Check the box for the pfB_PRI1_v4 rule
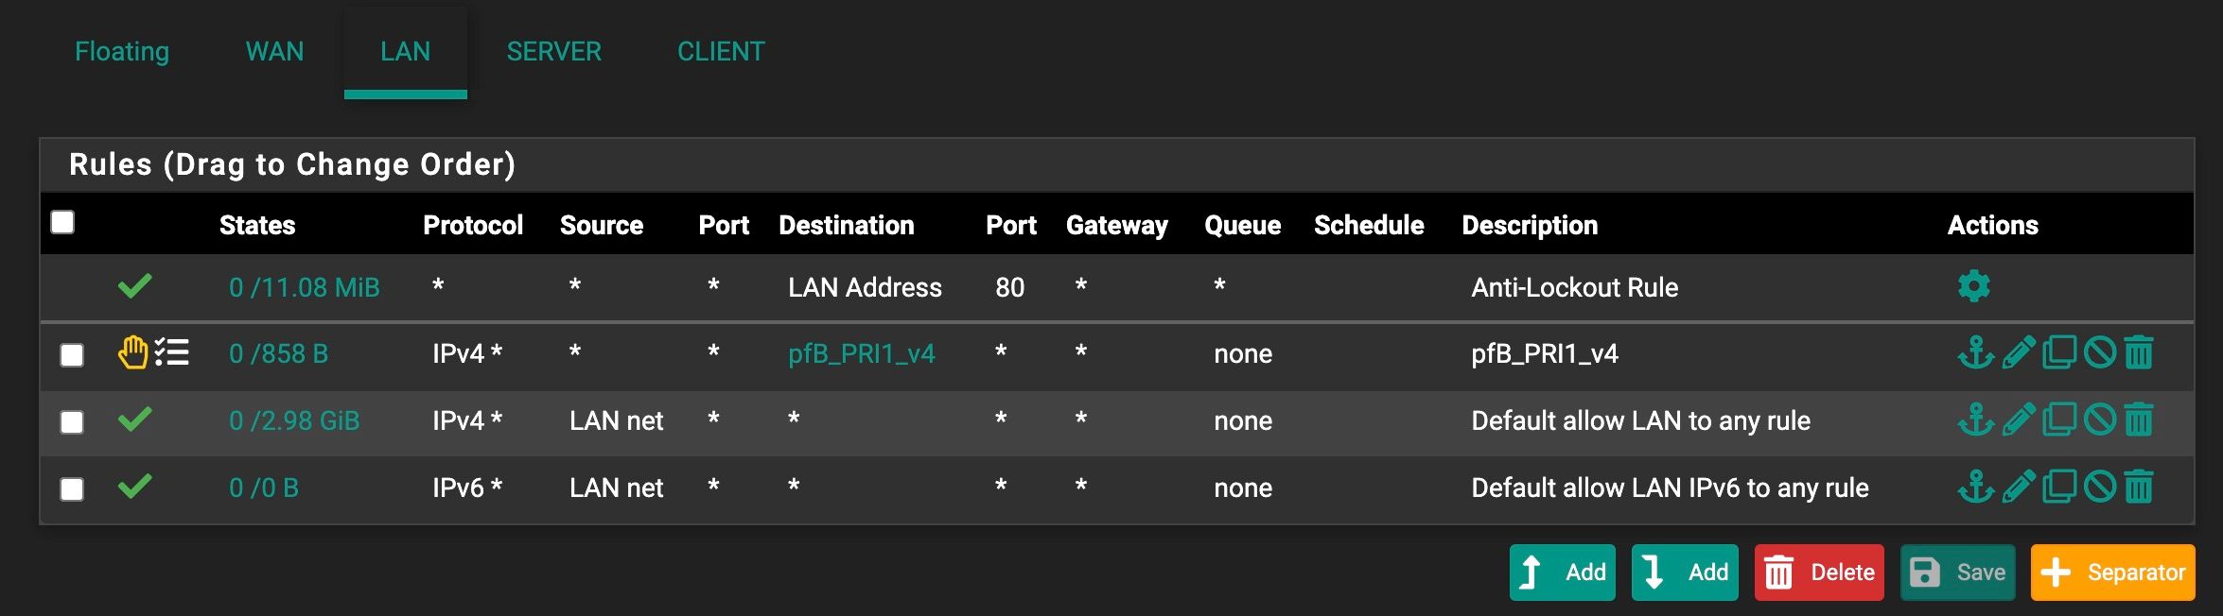This screenshot has width=2223, height=616. point(72,354)
